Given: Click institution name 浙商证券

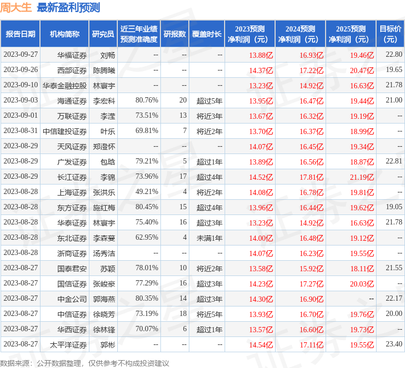Looking at the screenshot, I should 72,253.
